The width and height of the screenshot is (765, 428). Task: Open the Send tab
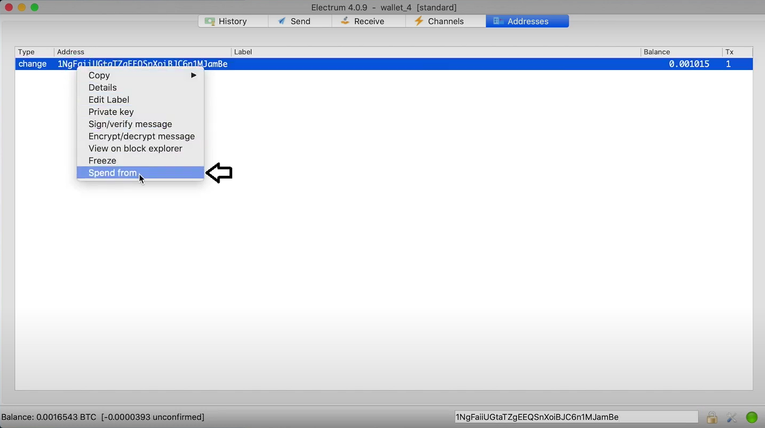[x=300, y=21]
